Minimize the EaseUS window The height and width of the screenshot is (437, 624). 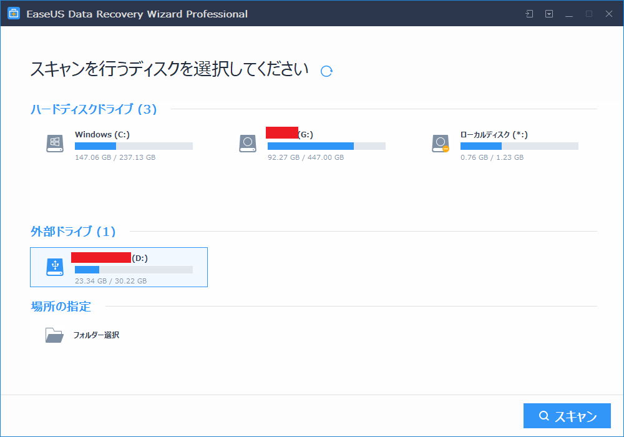569,14
